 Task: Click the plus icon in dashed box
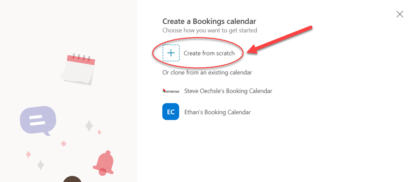pyautogui.click(x=171, y=53)
